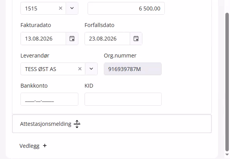This screenshot has width=230, height=159.
Task: Click the 6 500,00 amount field
Action: (x=126, y=8)
